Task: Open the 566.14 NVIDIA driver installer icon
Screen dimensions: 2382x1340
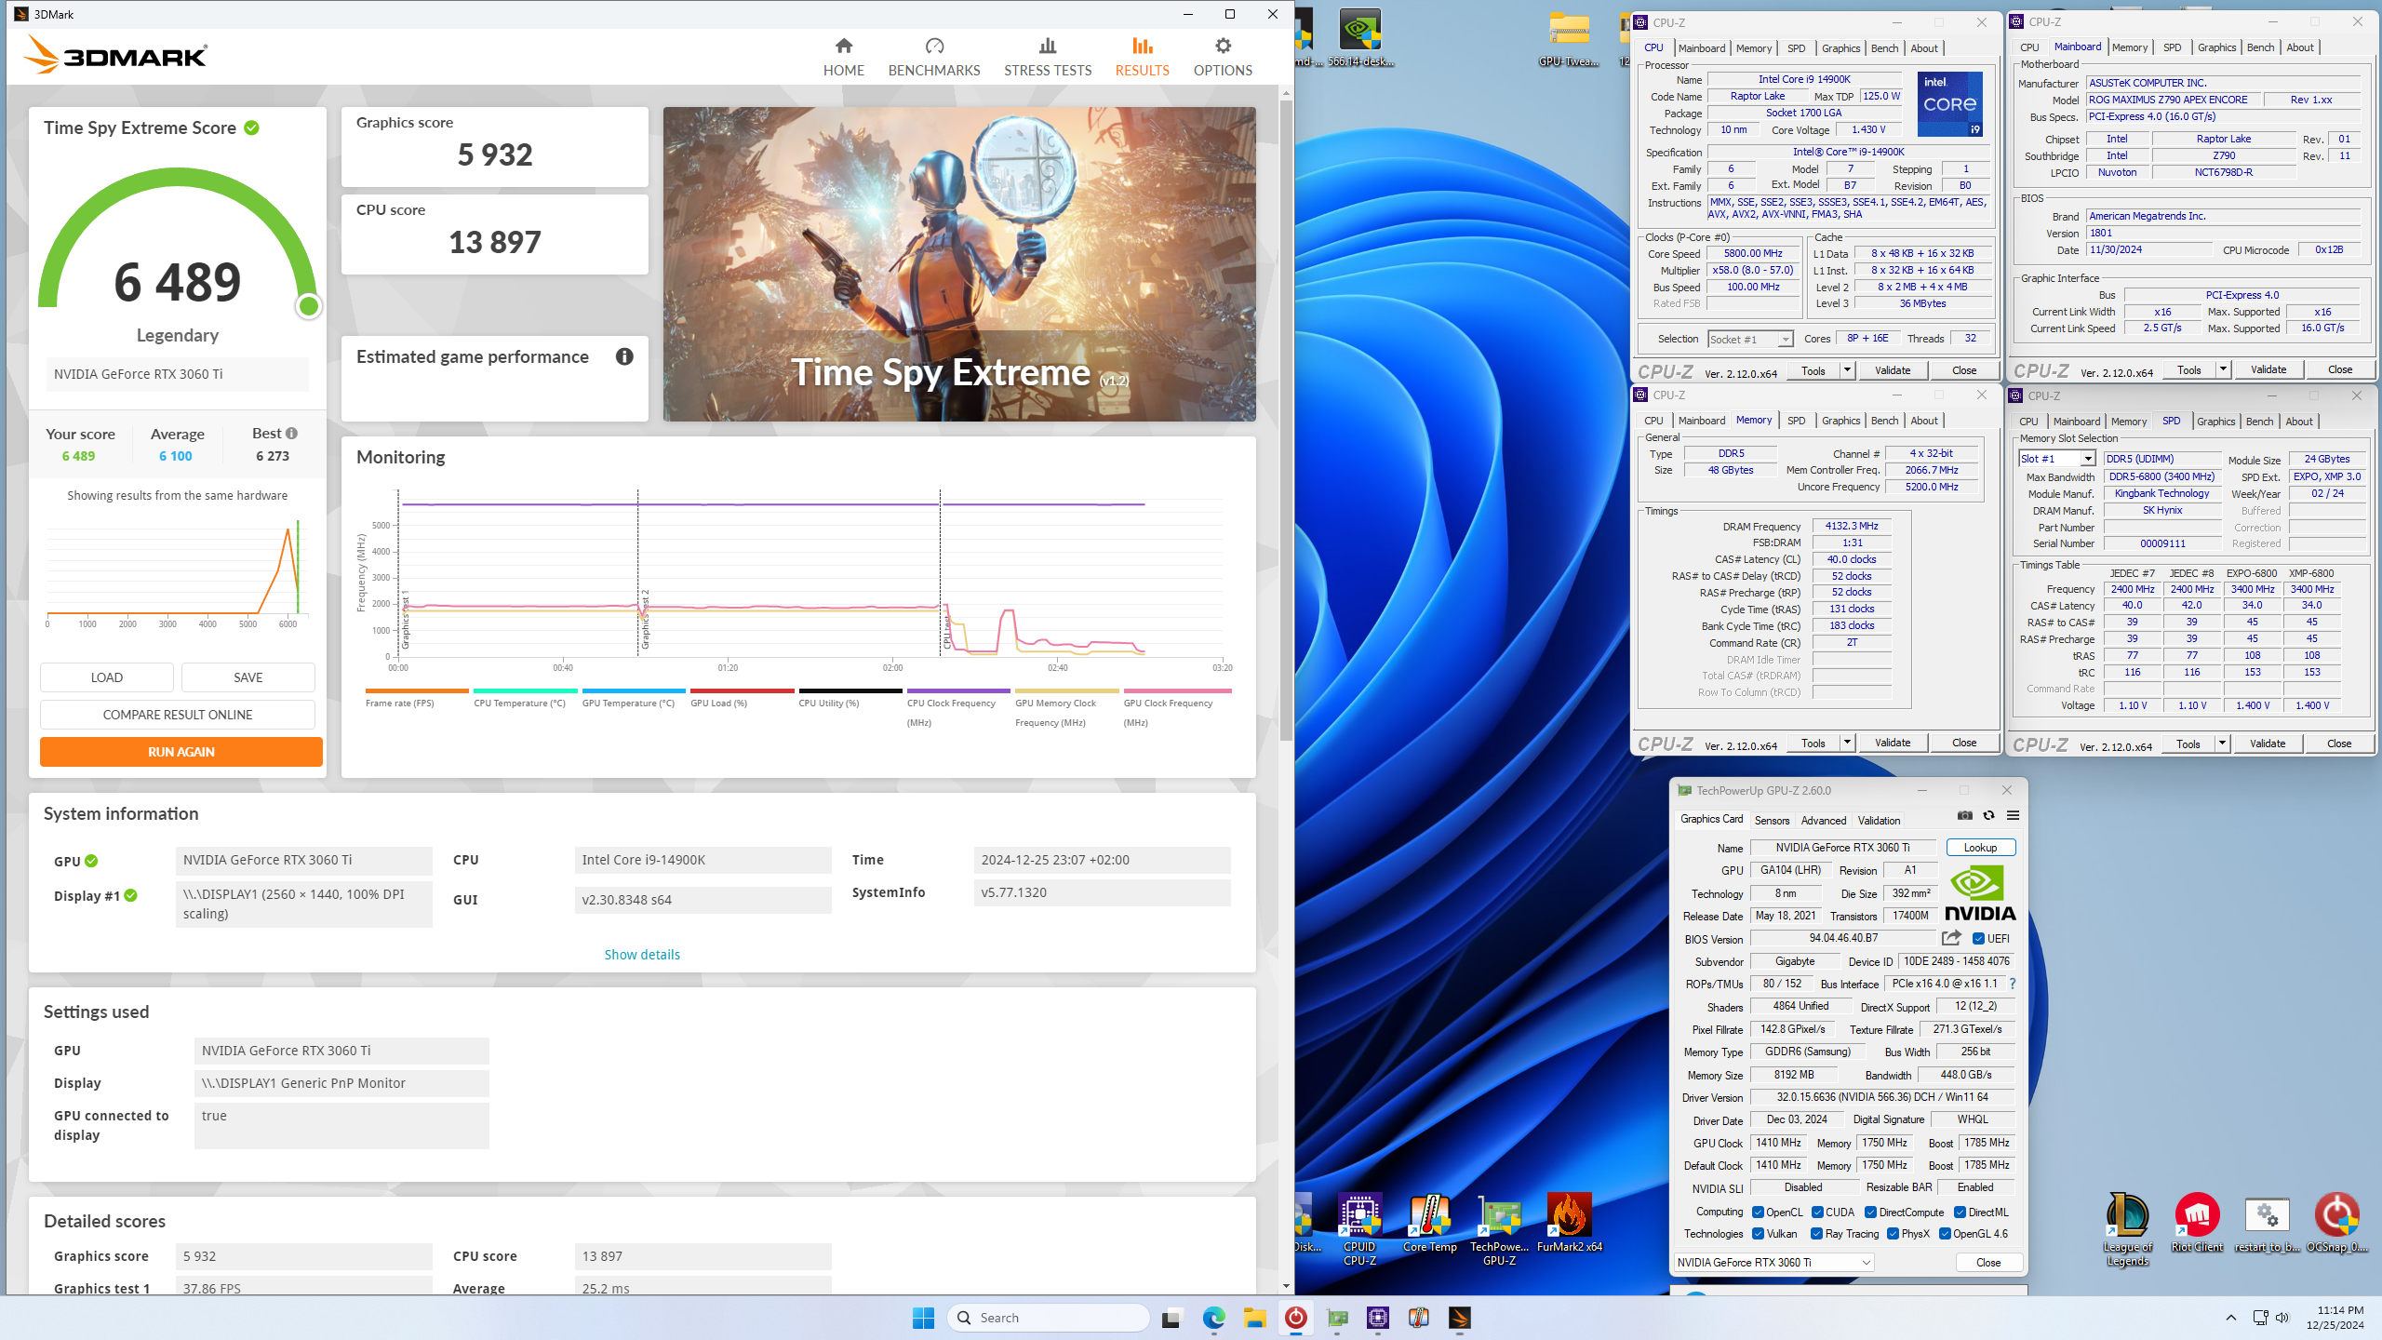Action: pos(1359,37)
